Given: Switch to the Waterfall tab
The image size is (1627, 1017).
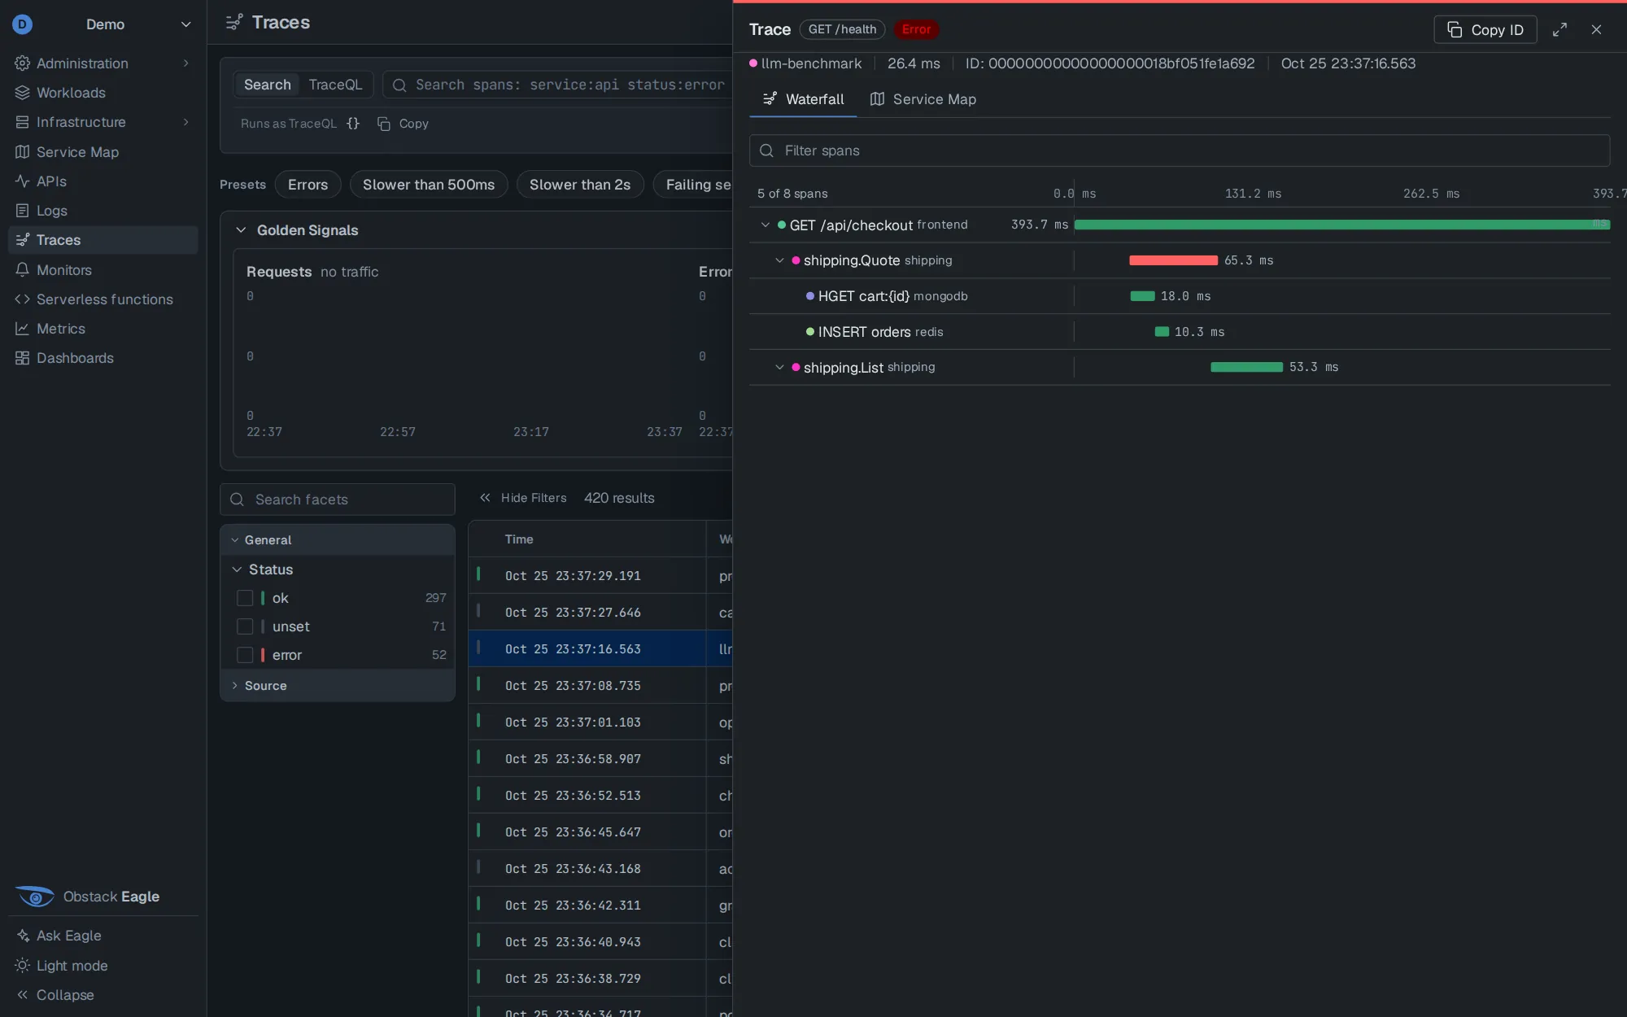Looking at the screenshot, I should tap(803, 99).
